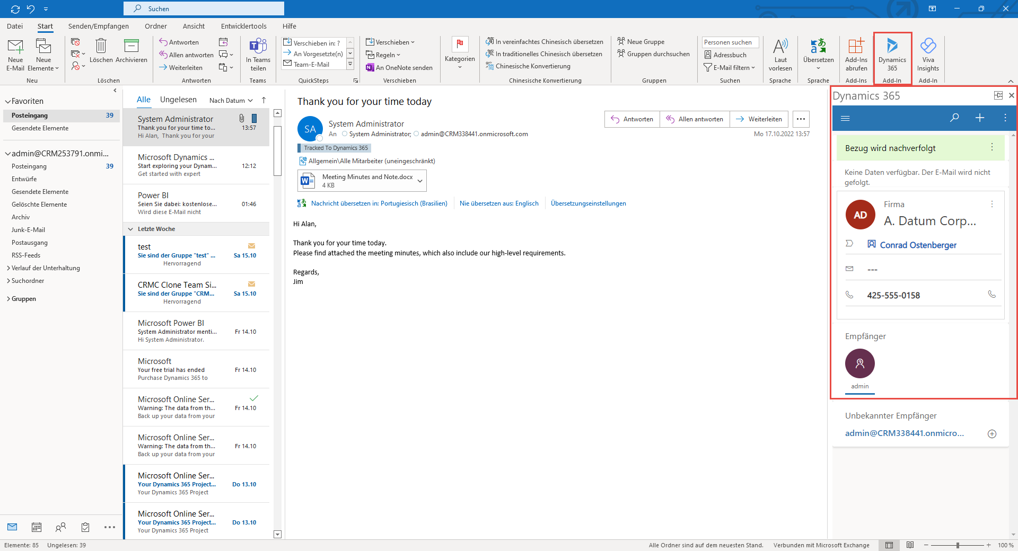The height and width of the screenshot is (551, 1018).
Task: Collapse the Letzte Woche message group
Action: click(x=130, y=229)
